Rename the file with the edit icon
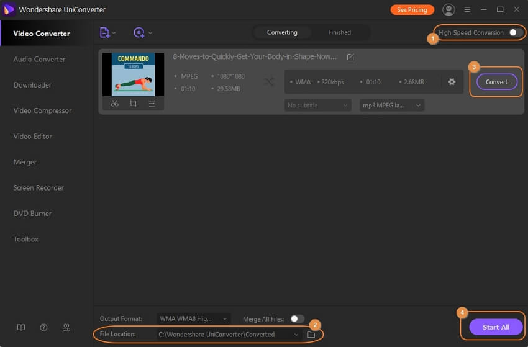This screenshot has height=347, width=528. click(x=350, y=57)
